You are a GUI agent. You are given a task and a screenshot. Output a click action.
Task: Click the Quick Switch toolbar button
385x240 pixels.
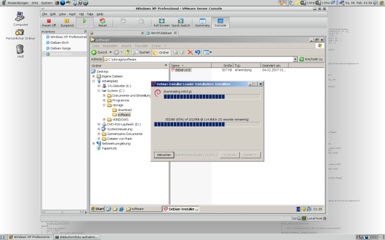(x=180, y=23)
